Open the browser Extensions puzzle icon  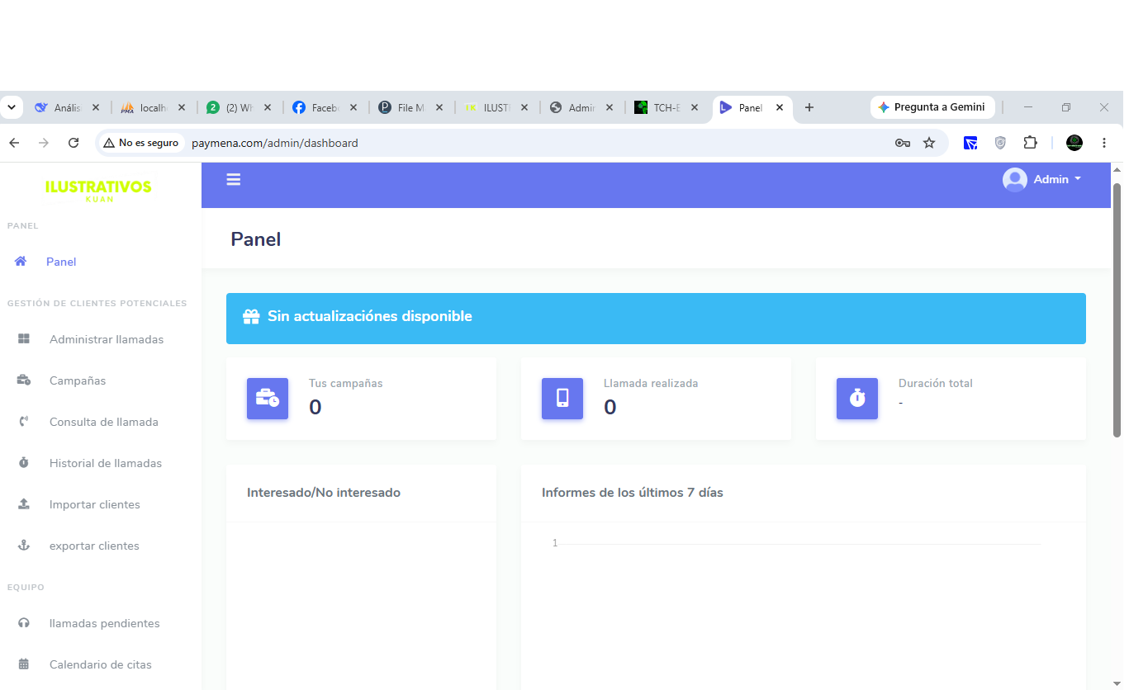click(1030, 143)
